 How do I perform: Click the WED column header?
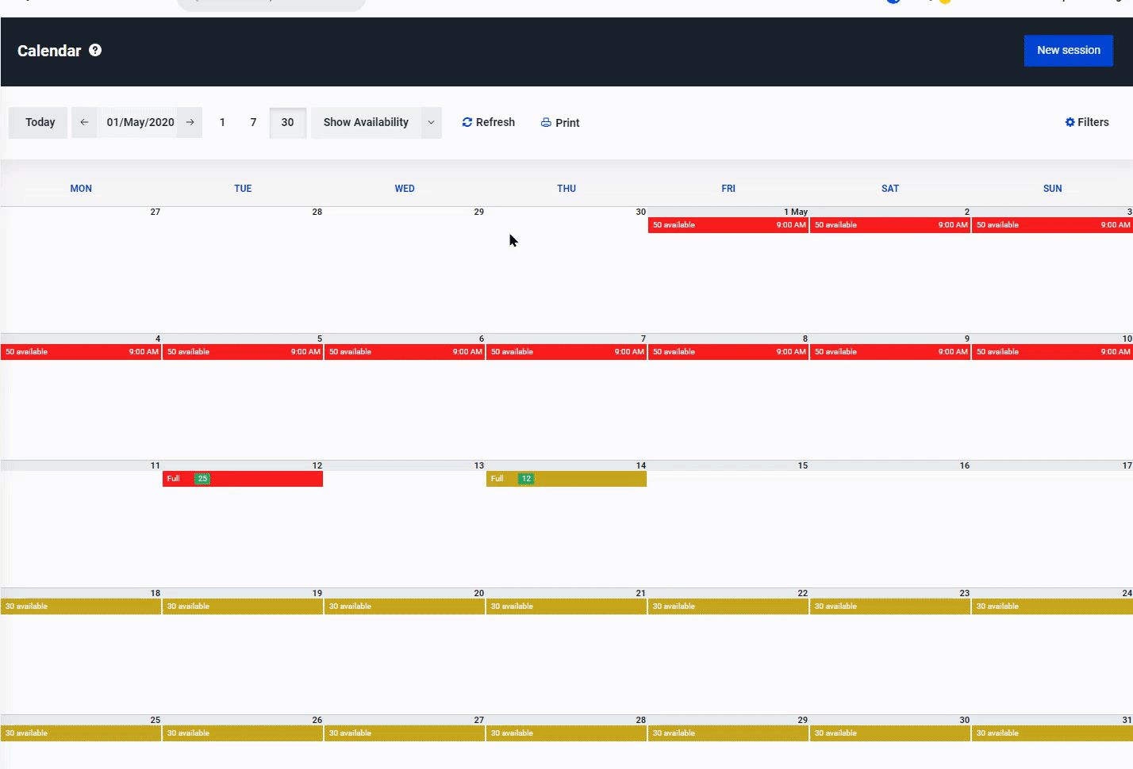[405, 189]
